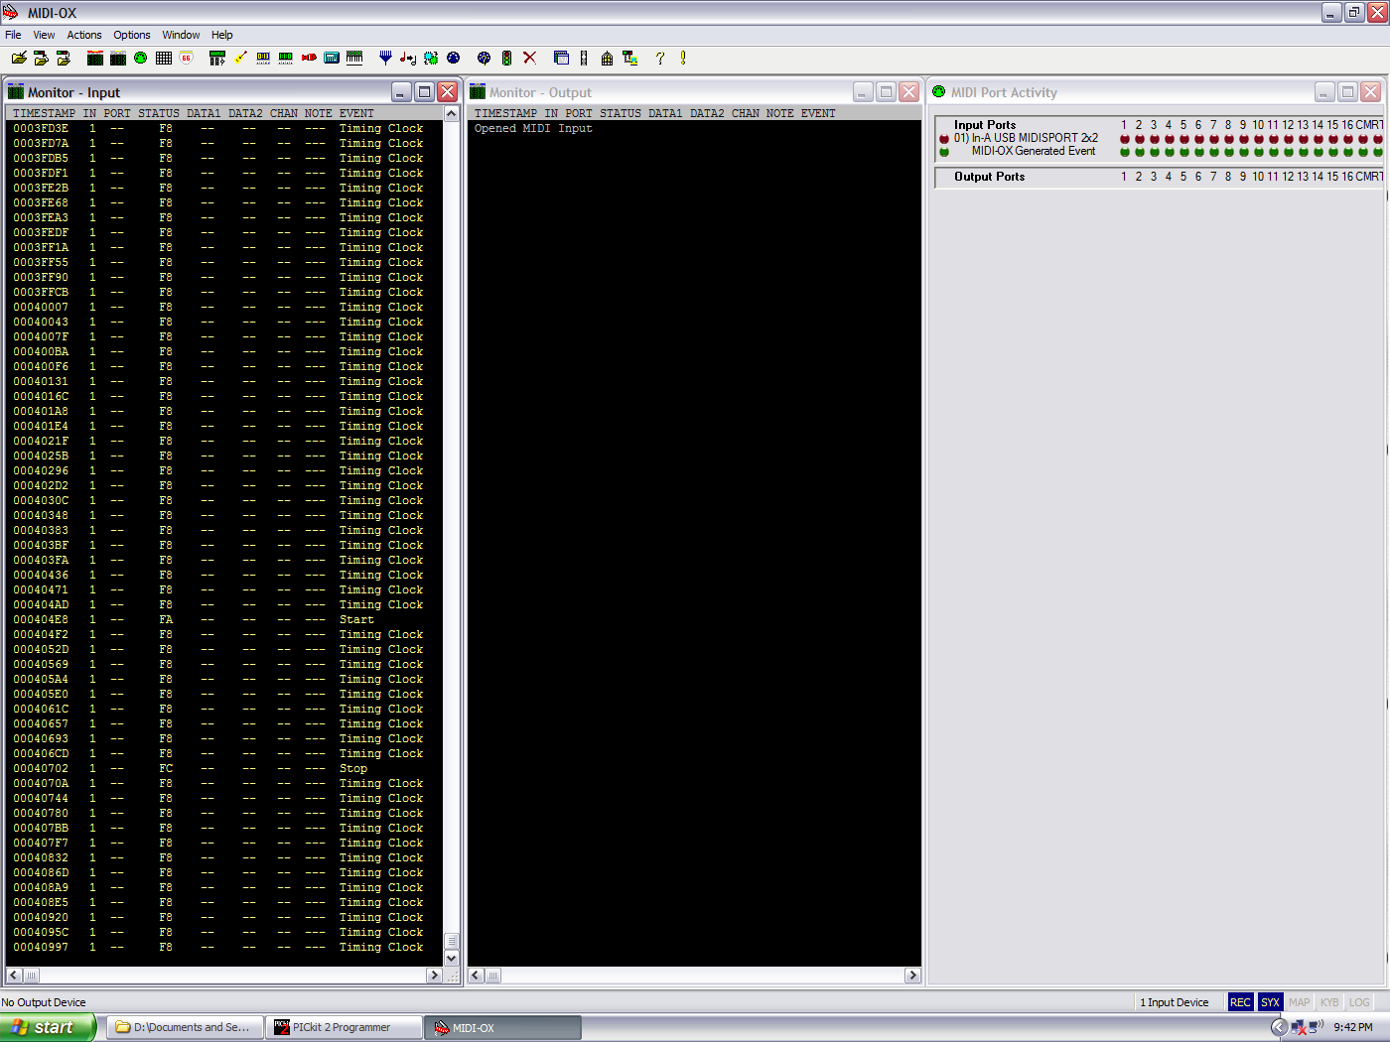Open the piano keyboard toolbar icon
The height and width of the screenshot is (1042, 1390).
coord(354,58)
